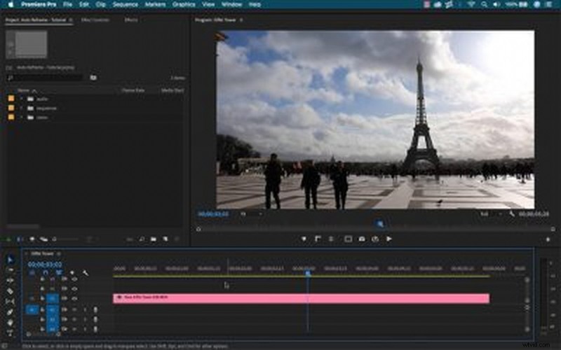This screenshot has height=350, width=561.
Task: Toggle Snap in Timeline magnet icon
Action: (x=46, y=273)
